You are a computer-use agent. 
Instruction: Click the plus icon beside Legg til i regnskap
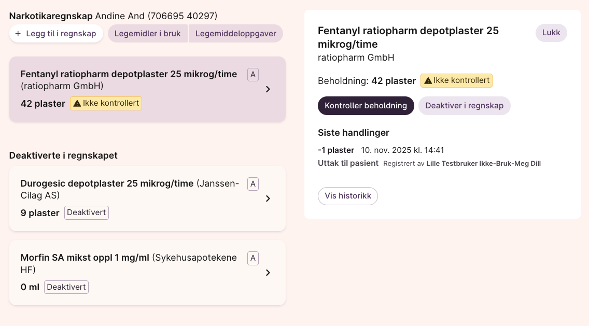point(18,34)
